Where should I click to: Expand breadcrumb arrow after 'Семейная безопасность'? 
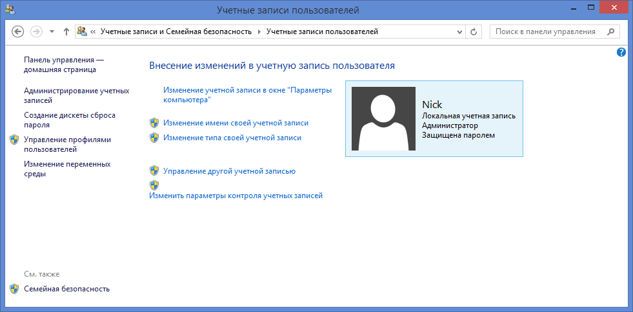click(259, 32)
